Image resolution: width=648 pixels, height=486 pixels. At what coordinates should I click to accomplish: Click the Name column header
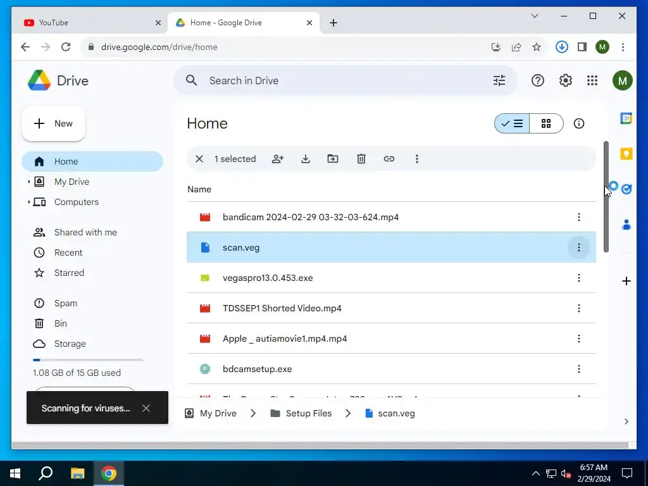coord(199,189)
